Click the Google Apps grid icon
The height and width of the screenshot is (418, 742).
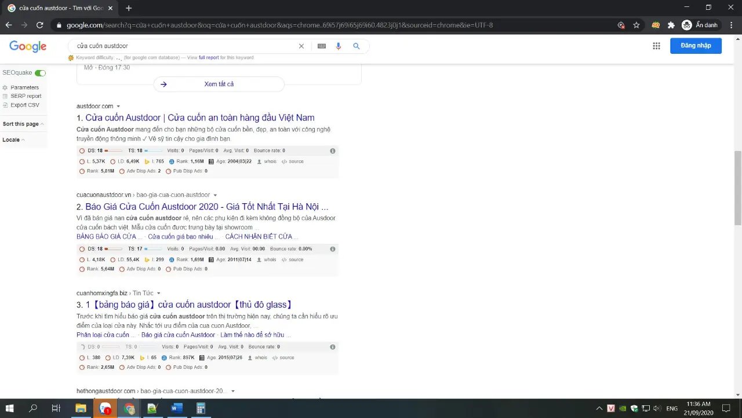pos(656,46)
